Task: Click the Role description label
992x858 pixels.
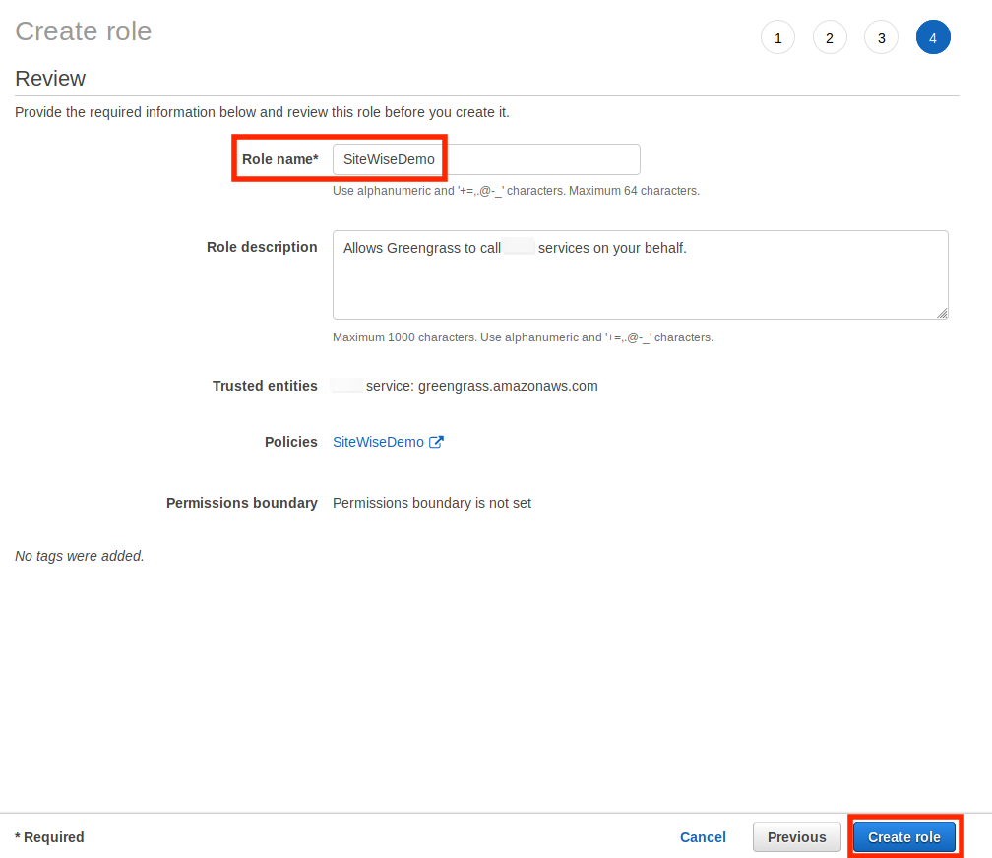Action: pos(262,247)
